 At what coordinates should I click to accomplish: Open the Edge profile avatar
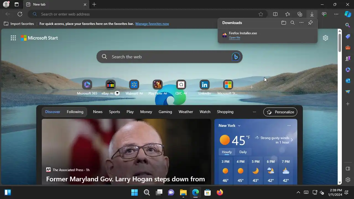[6, 4]
